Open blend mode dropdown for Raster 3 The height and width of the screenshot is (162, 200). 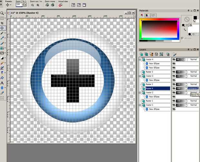point(193,72)
